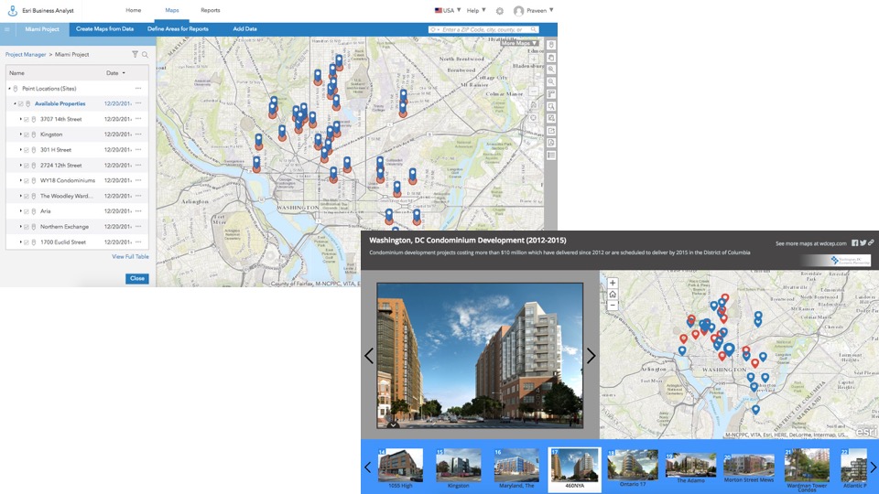The image size is (879, 494).
Task: Show next photo in condominium viewer
Action: [x=591, y=356]
